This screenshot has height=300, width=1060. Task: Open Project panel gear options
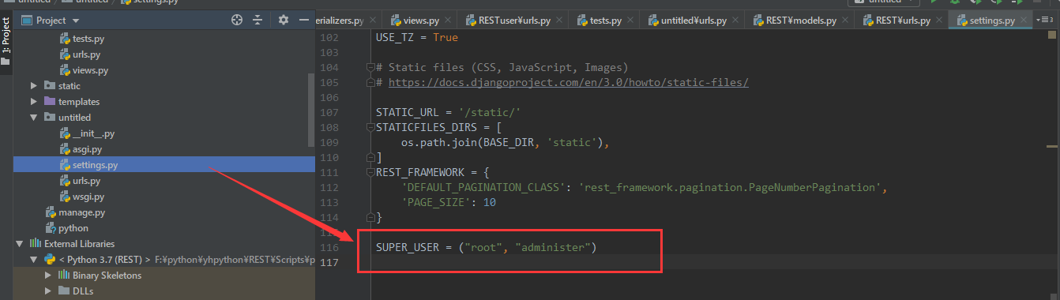pos(284,20)
